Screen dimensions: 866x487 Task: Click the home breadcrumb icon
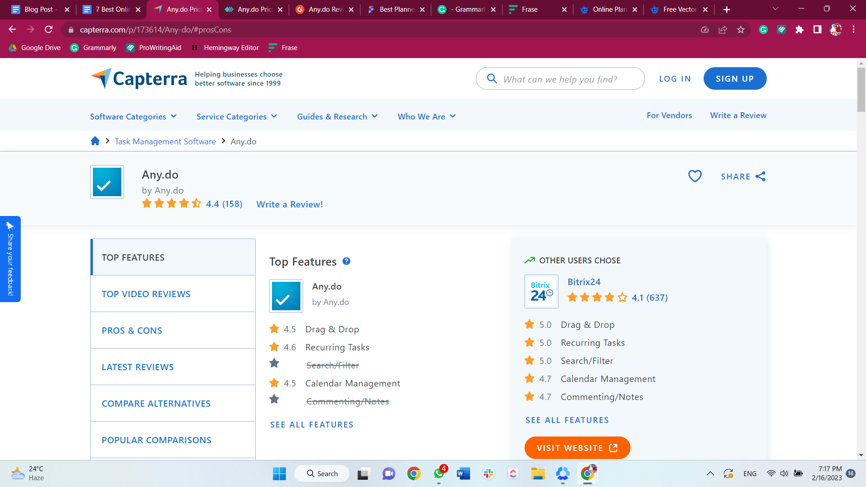(95, 141)
